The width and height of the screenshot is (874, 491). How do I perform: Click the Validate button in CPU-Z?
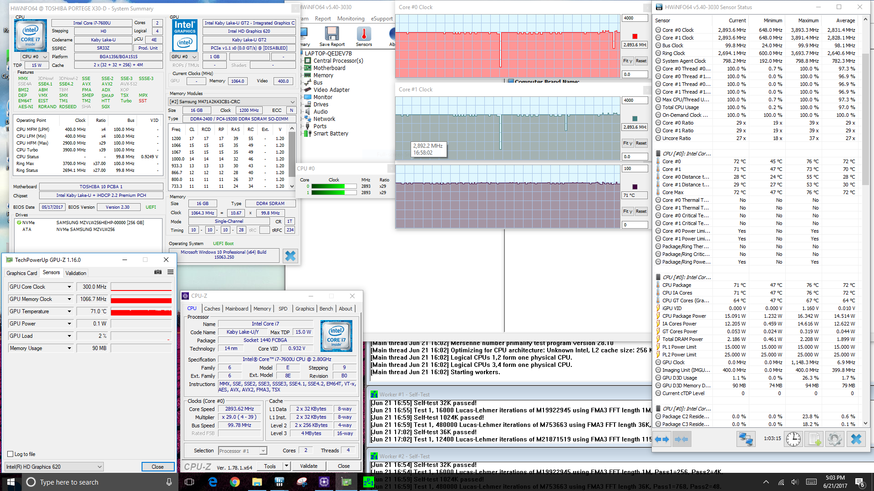tap(308, 466)
